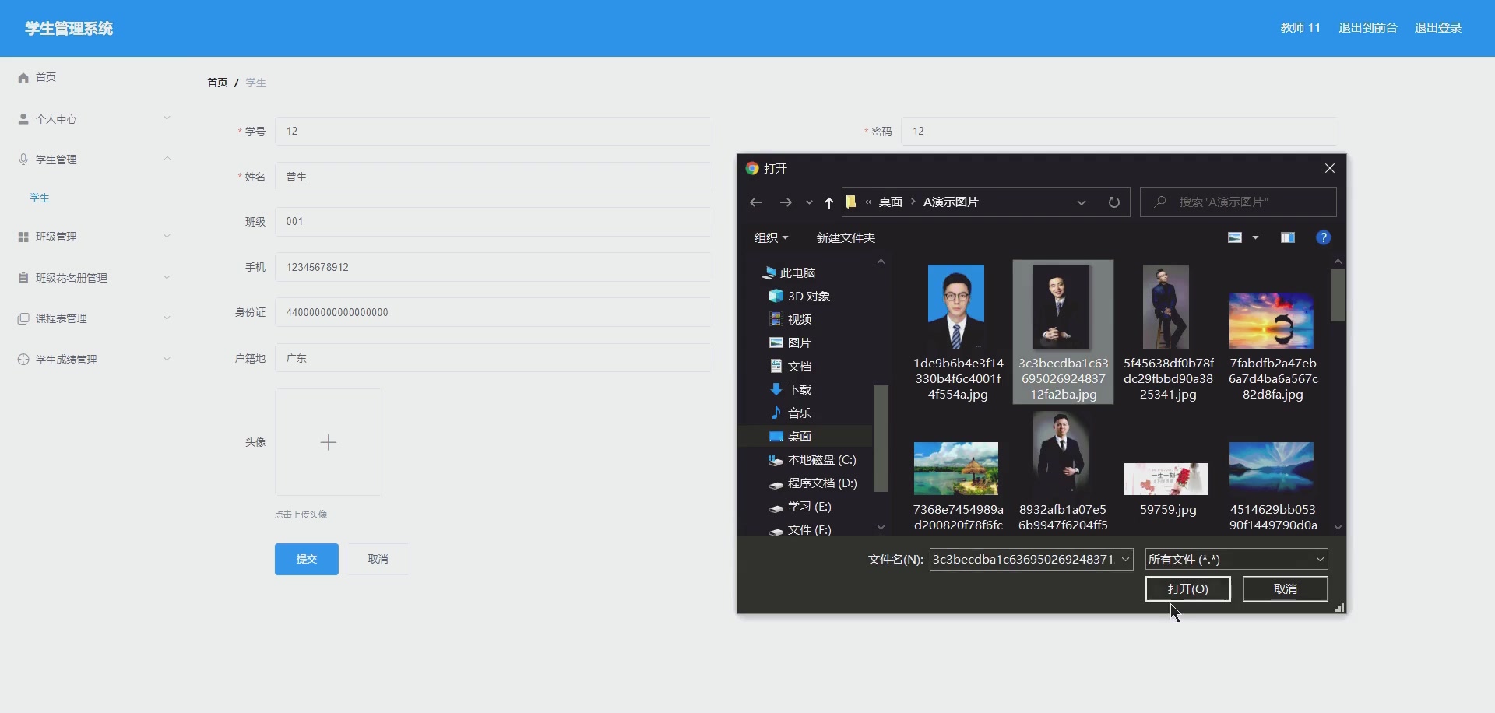This screenshot has width=1495, height=713.
Task: Open the 组织 dropdown menu
Action: [x=770, y=237]
